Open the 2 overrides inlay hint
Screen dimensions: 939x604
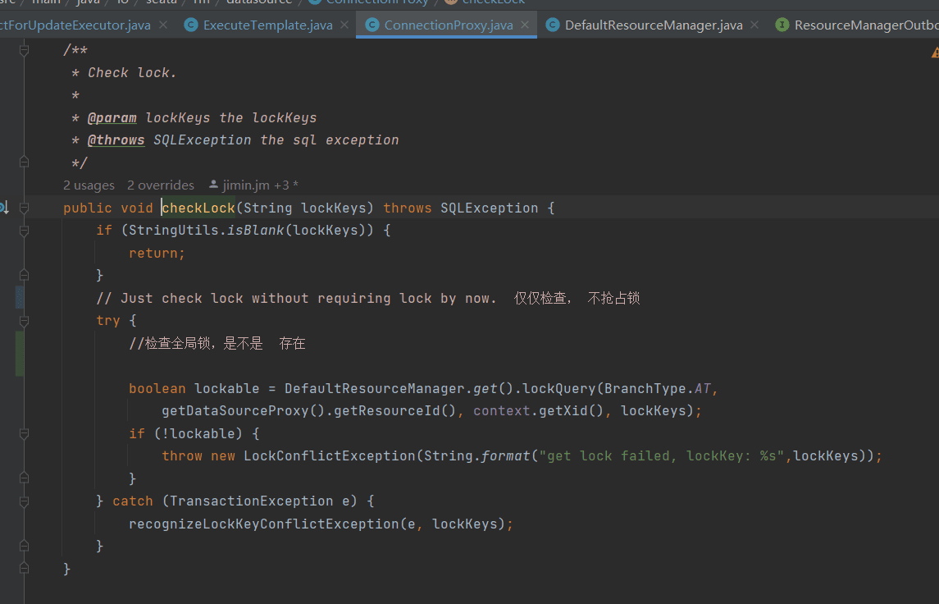161,185
